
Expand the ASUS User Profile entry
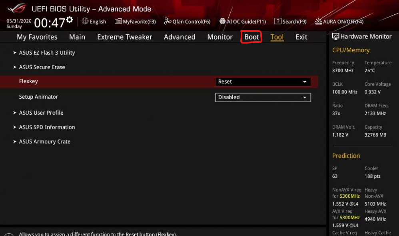click(x=41, y=113)
